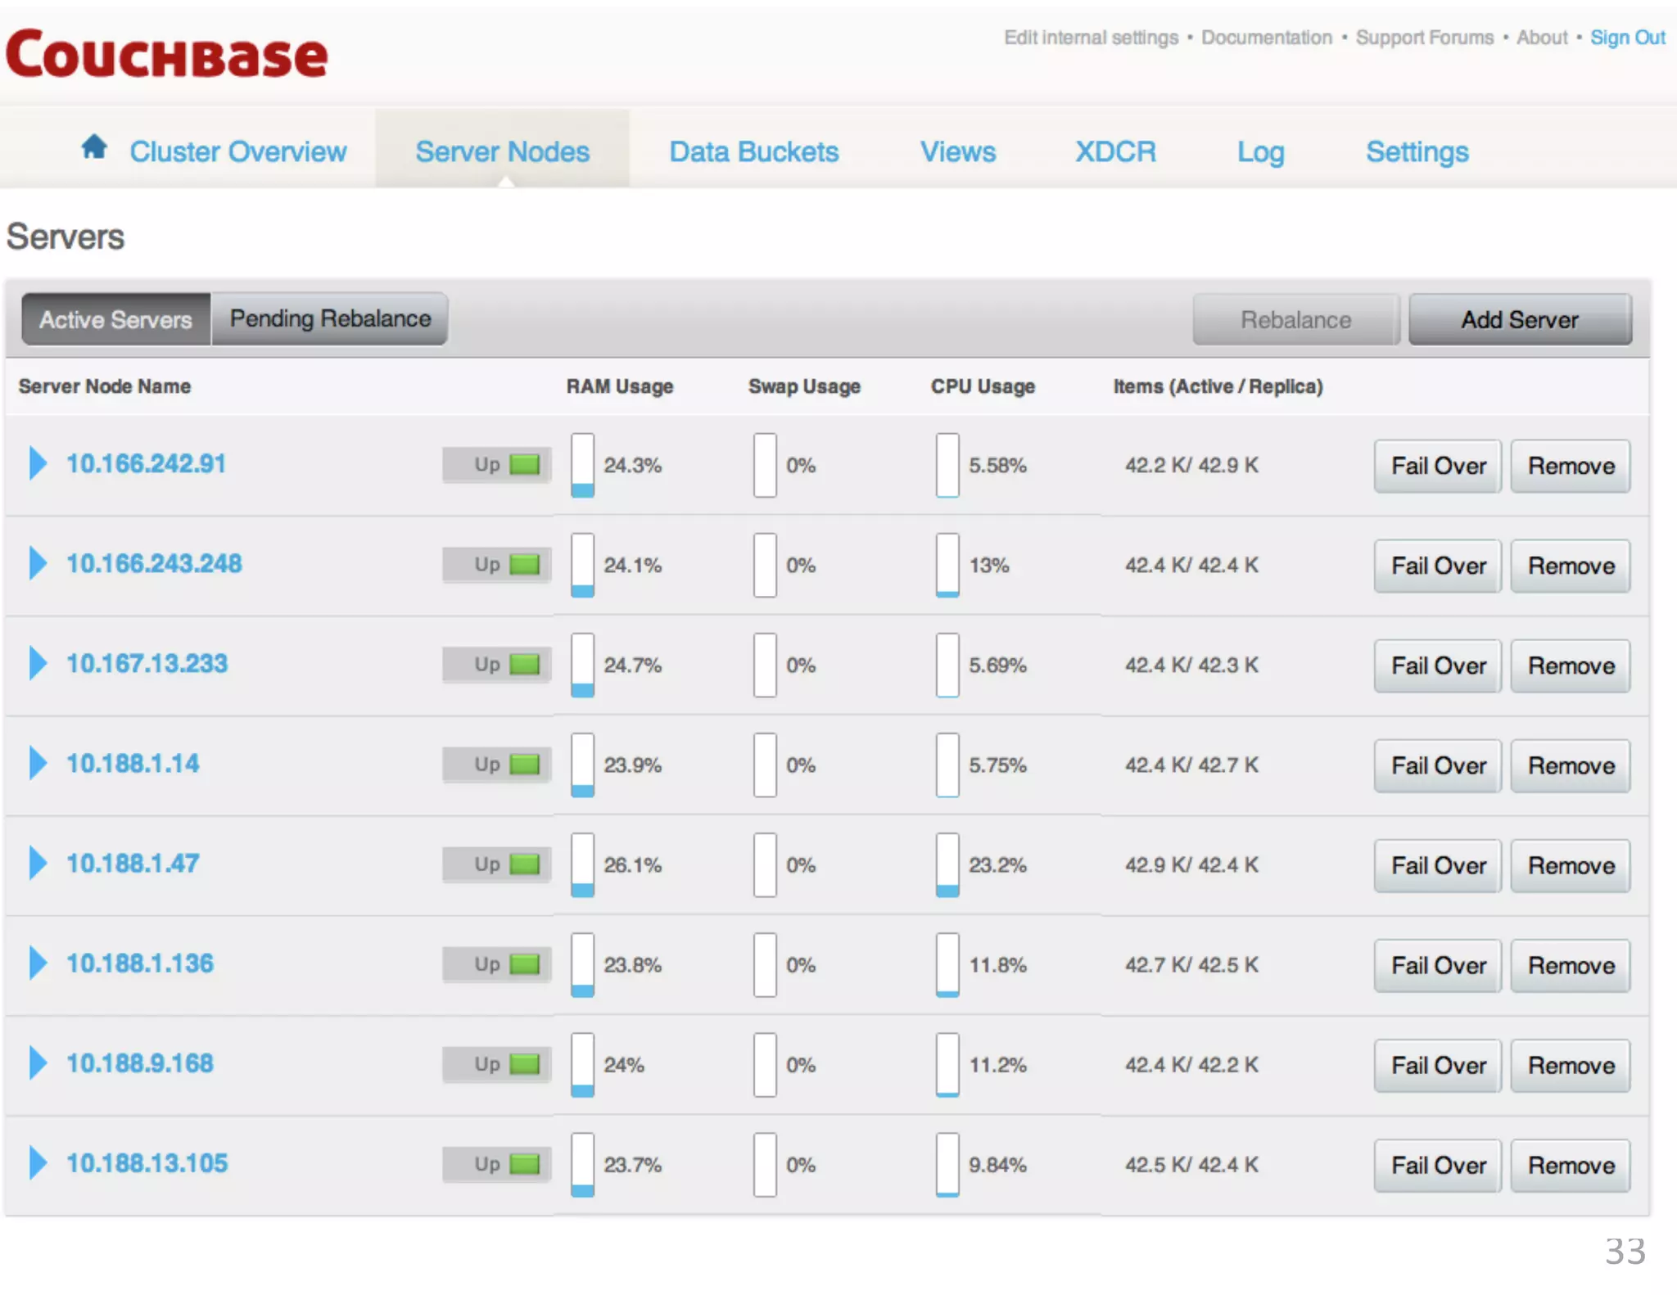This screenshot has width=1677, height=1295.
Task: Expand details for server 10.188.1.136
Action: point(38,962)
